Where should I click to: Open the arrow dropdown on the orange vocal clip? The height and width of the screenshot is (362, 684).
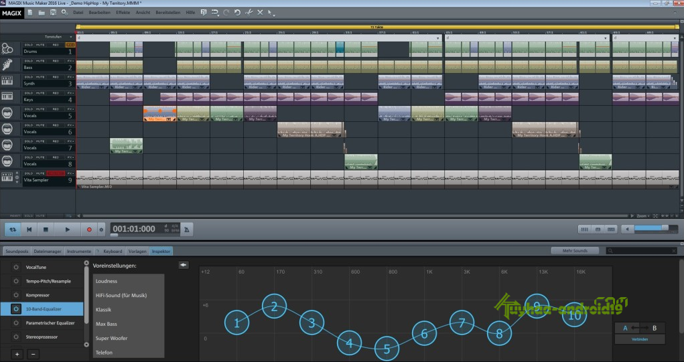(168, 119)
